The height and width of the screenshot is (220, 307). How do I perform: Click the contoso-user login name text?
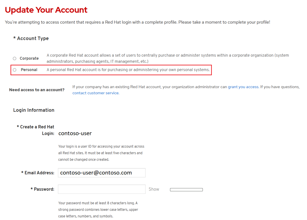(75, 133)
